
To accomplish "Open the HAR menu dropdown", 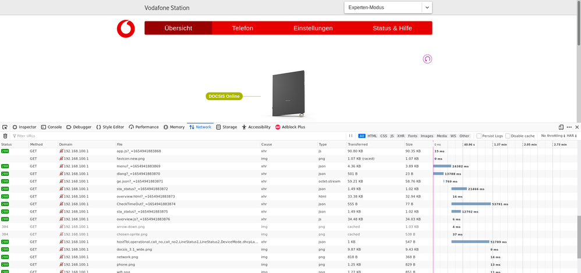I will (572, 136).
